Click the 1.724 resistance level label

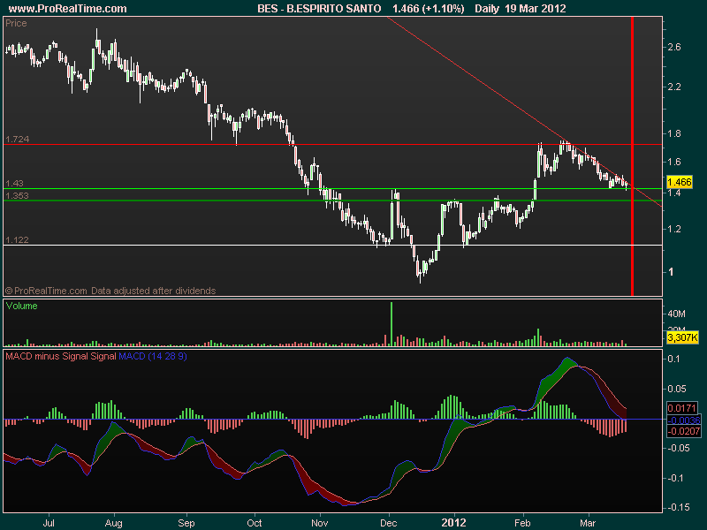(17, 139)
